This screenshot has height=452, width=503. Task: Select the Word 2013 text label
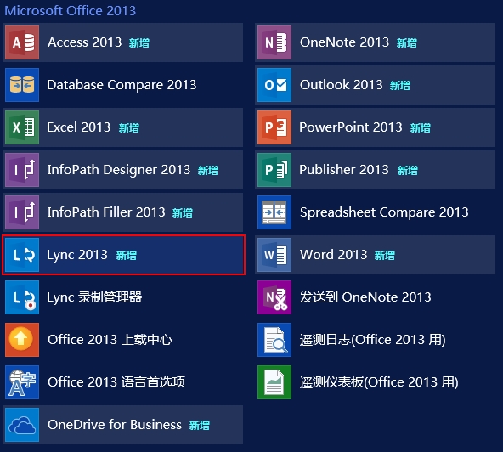tap(334, 255)
